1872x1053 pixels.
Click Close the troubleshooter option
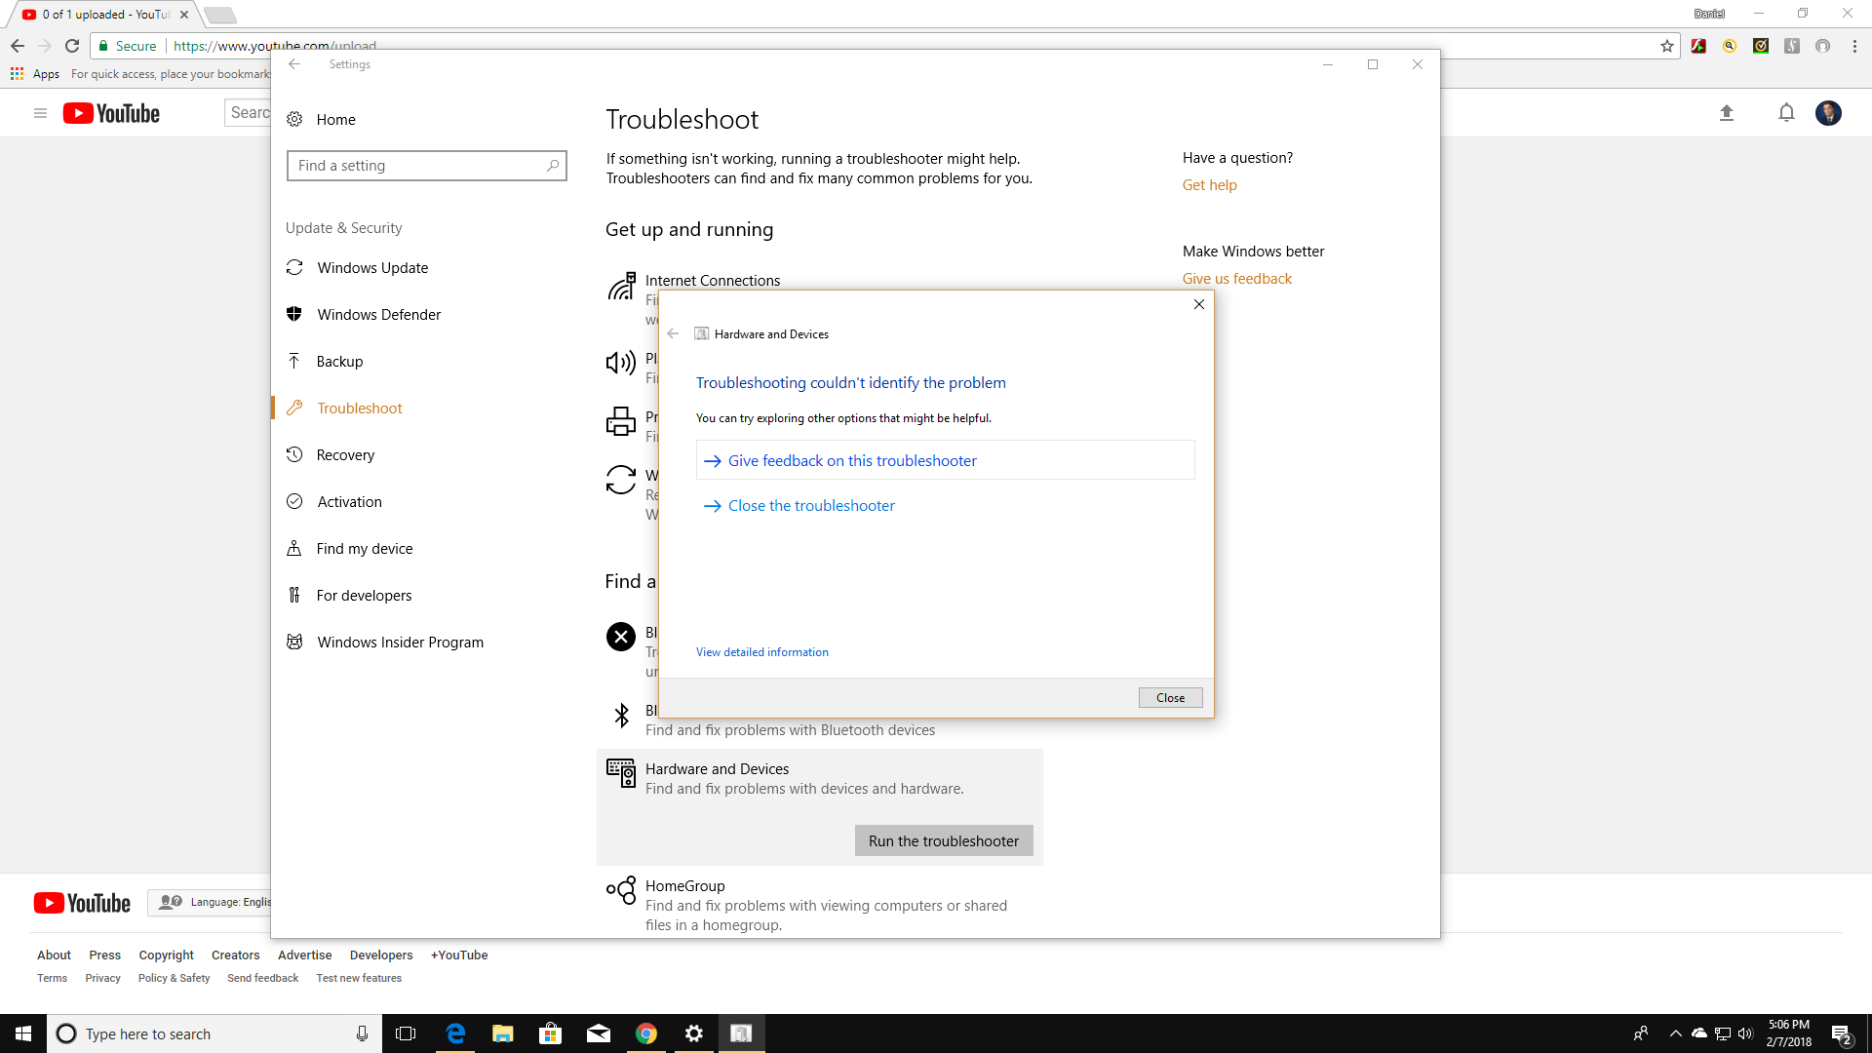[810, 505]
